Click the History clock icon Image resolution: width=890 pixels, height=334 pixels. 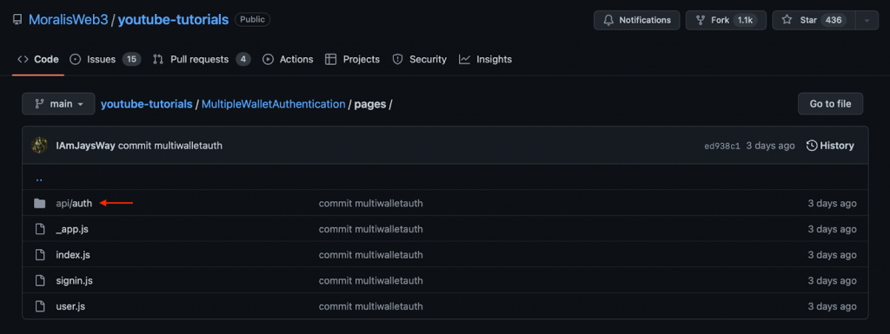point(812,146)
